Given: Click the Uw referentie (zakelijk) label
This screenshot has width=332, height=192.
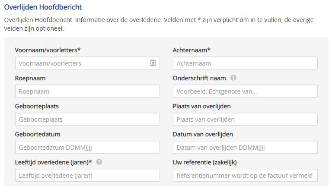Looking at the screenshot, I should tap(204, 162).
